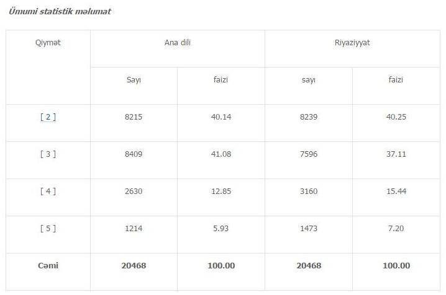Select the 15.44 percentage cell

pos(396,191)
